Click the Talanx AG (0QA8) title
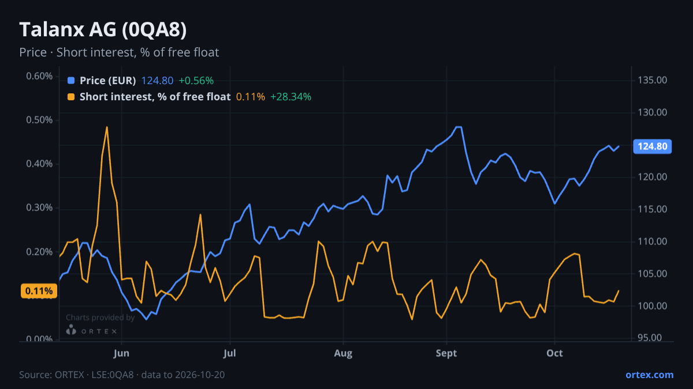The width and height of the screenshot is (693, 389). point(103,29)
